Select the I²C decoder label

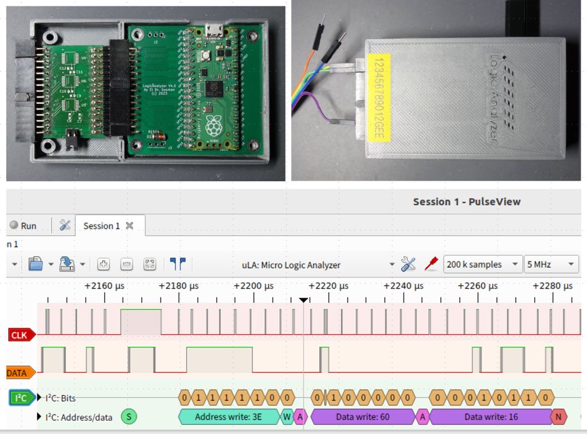click(22, 398)
